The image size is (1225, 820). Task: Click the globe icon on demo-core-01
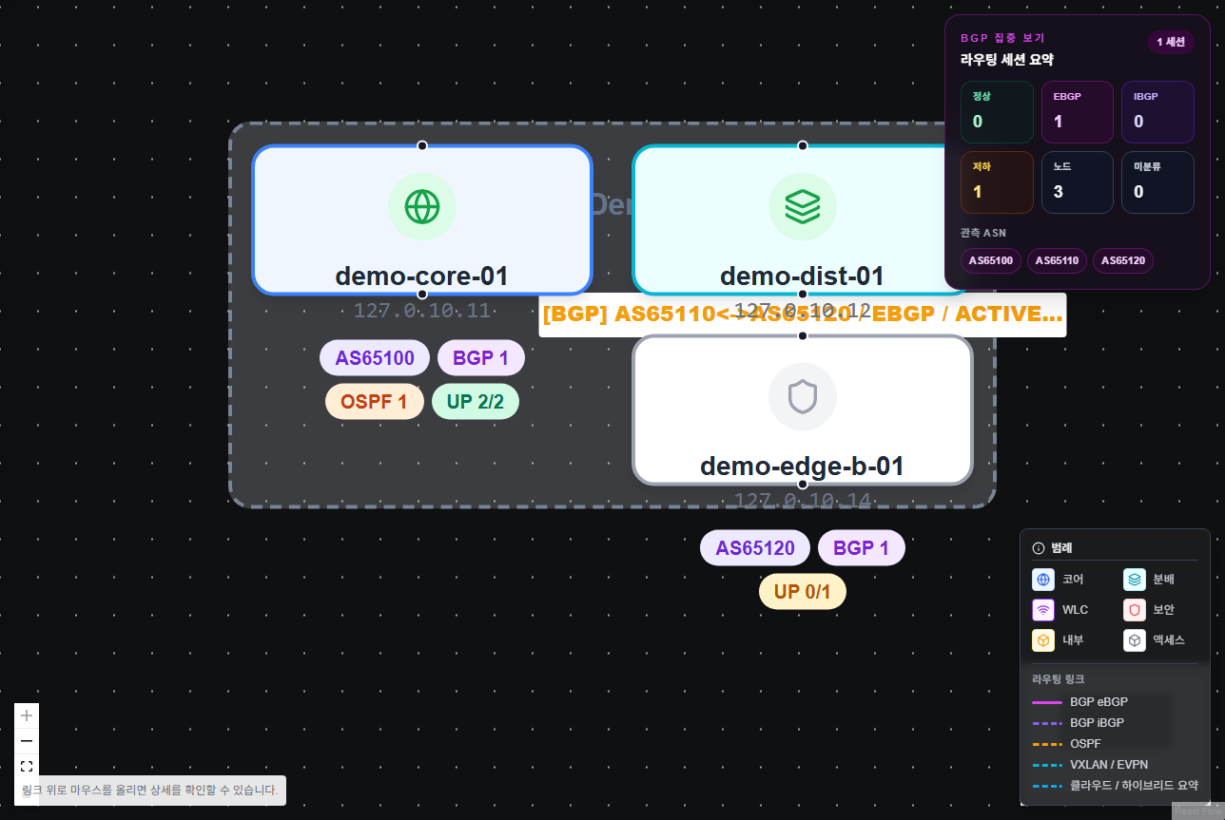pyautogui.click(x=421, y=206)
